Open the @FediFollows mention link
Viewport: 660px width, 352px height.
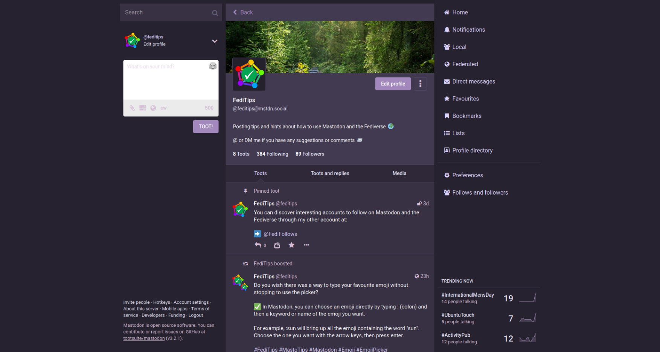(280, 234)
